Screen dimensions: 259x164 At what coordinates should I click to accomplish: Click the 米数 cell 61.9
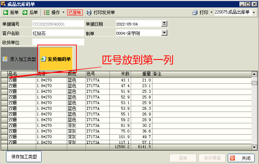click(x=120, y=126)
